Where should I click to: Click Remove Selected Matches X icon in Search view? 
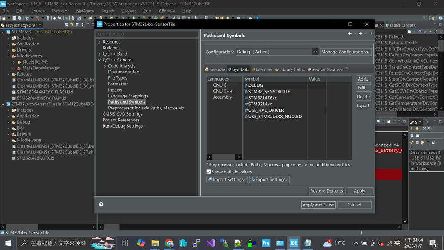[x=424, y=129]
